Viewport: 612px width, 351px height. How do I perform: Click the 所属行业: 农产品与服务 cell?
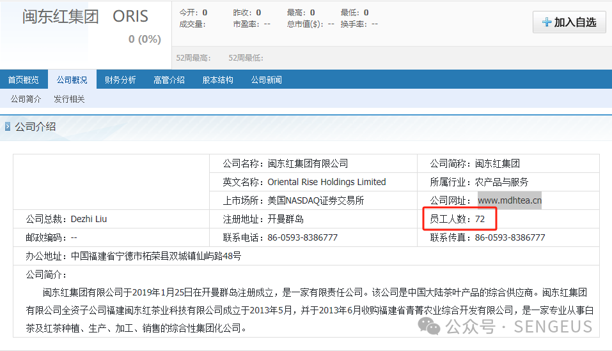[x=508, y=182]
